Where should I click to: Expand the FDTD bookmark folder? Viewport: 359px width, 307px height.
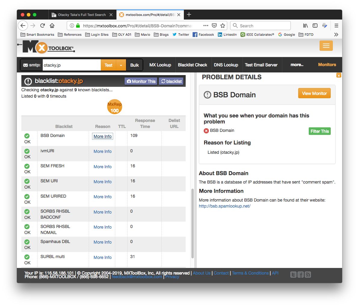click(x=306, y=35)
